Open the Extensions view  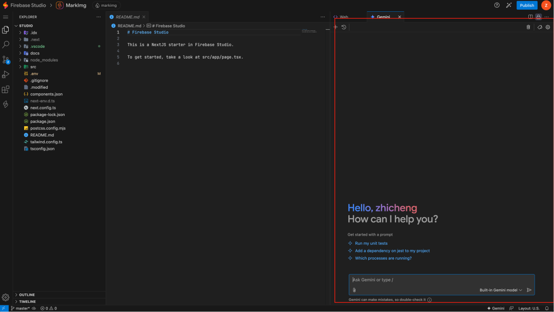[6, 89]
